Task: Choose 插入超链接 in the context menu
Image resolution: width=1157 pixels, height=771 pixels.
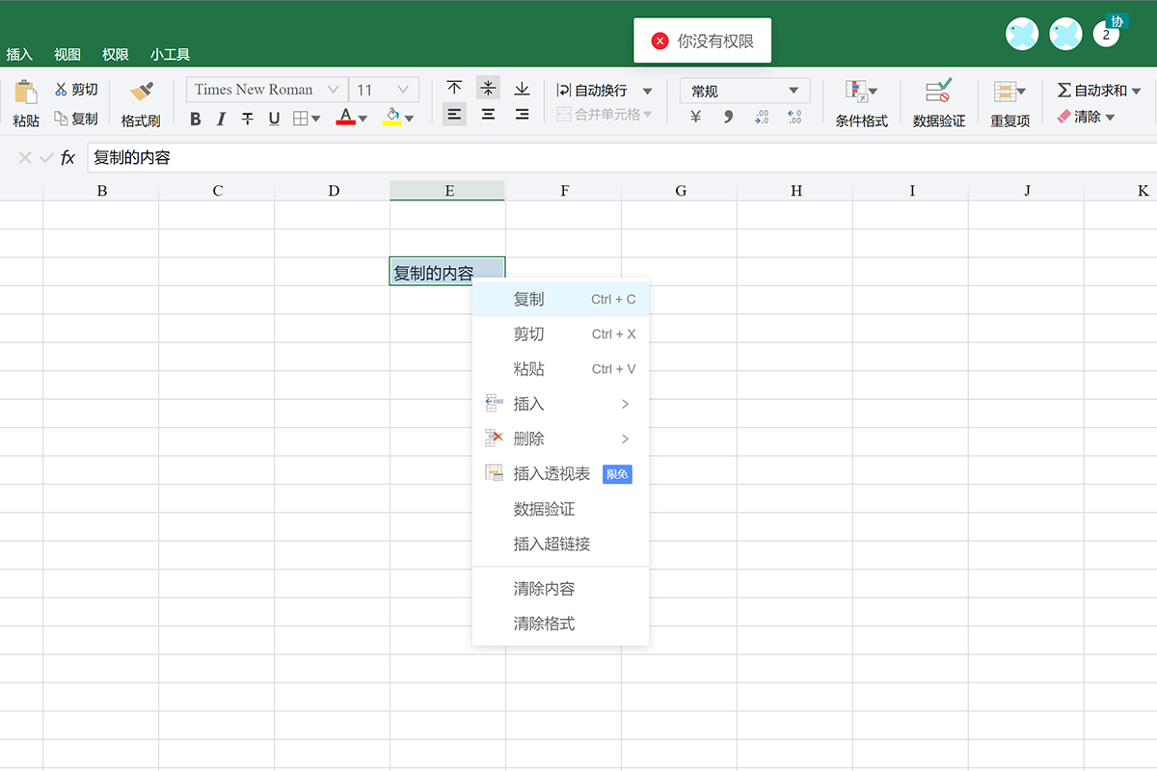Action: [x=560, y=544]
